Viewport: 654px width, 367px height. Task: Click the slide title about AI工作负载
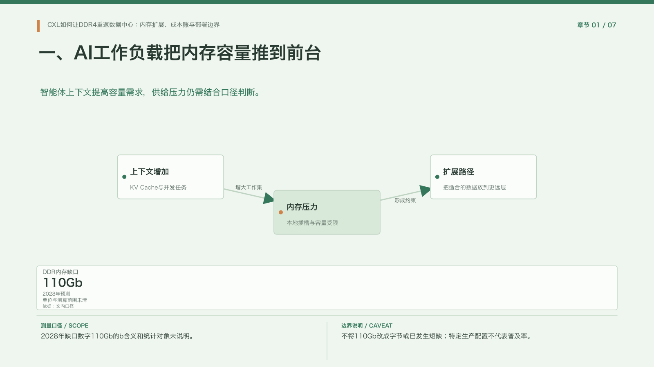pos(180,53)
